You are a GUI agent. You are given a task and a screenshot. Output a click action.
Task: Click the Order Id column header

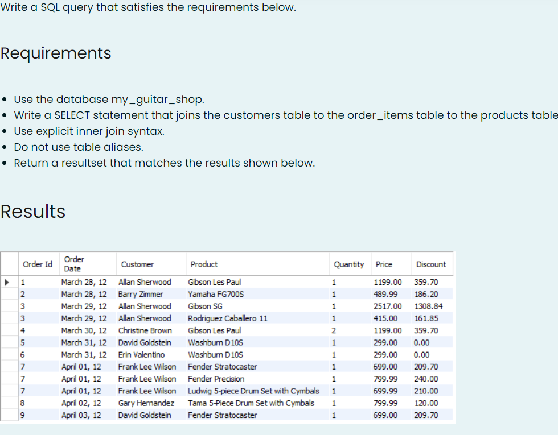click(x=38, y=264)
